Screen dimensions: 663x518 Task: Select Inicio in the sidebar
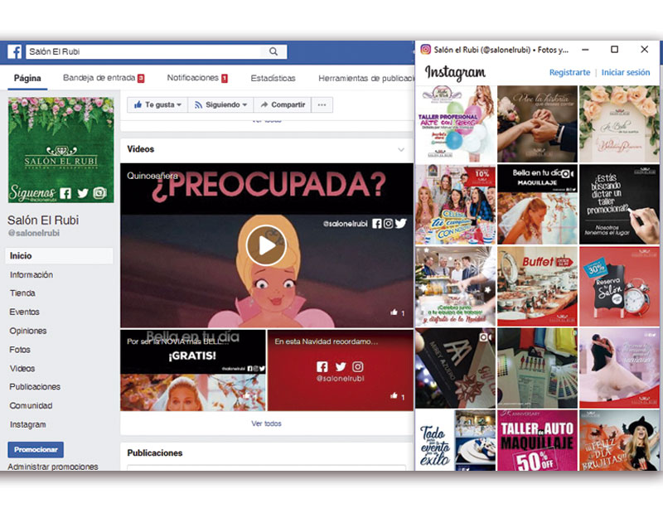59,256
